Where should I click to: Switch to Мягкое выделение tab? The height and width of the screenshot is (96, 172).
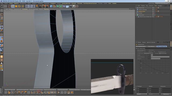pos(162,46)
